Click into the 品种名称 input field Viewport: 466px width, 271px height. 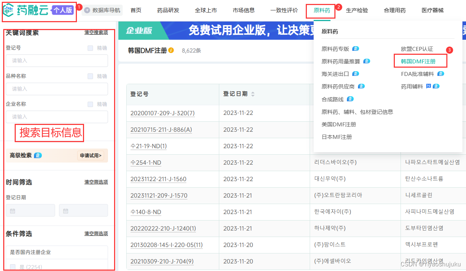pos(57,89)
